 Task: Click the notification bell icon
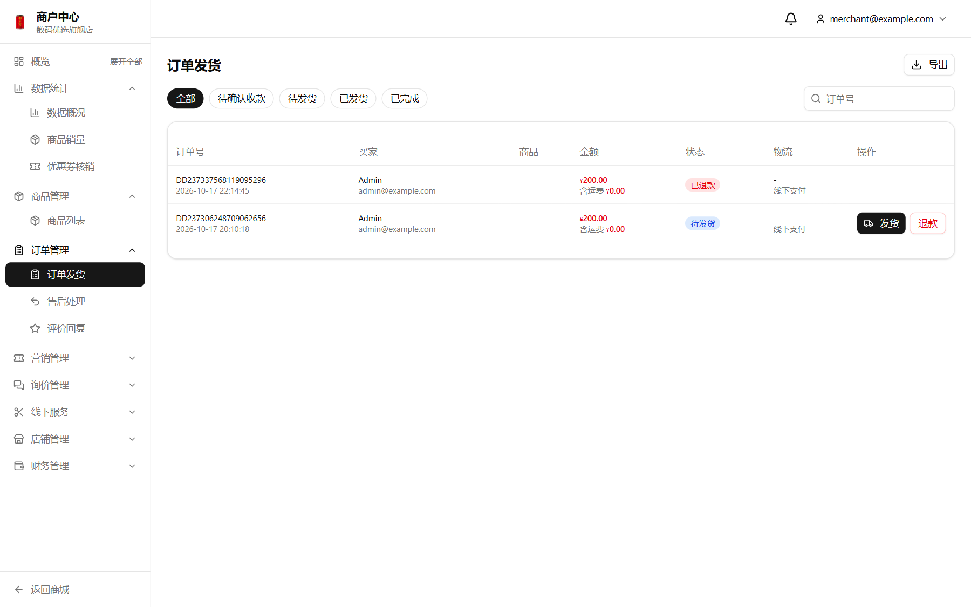791,19
